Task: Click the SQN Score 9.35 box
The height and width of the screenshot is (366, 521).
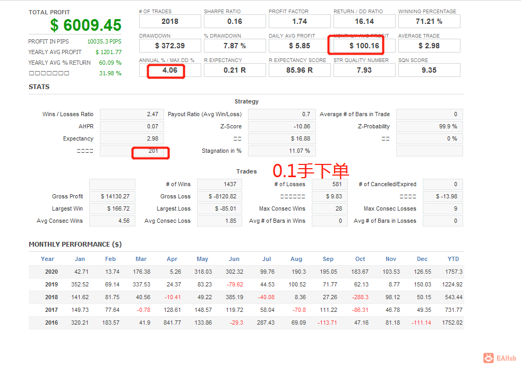Action: click(x=429, y=71)
